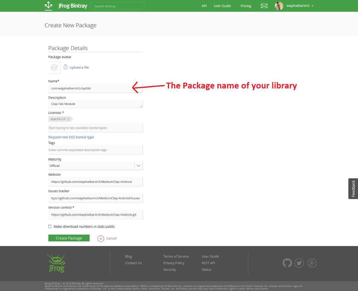Click the package avatar box placeholder icon
Viewport: 358px width, 291px height.
[54, 68]
